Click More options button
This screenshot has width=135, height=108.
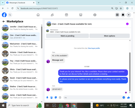[110, 36]
